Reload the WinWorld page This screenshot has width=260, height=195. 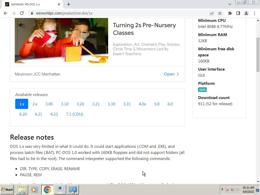pyautogui.click(x=22, y=13)
